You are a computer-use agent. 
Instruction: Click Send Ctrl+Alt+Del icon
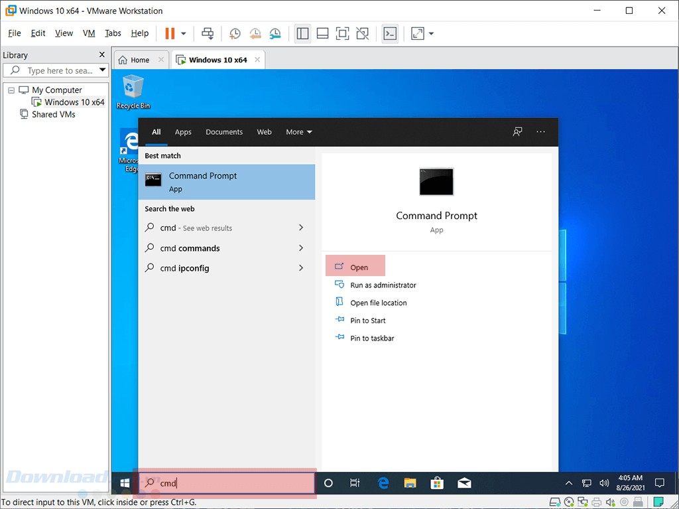pos(208,33)
